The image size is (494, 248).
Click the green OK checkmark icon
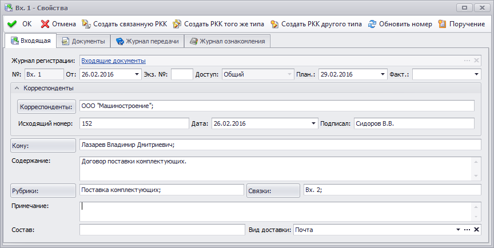[x=11, y=24]
